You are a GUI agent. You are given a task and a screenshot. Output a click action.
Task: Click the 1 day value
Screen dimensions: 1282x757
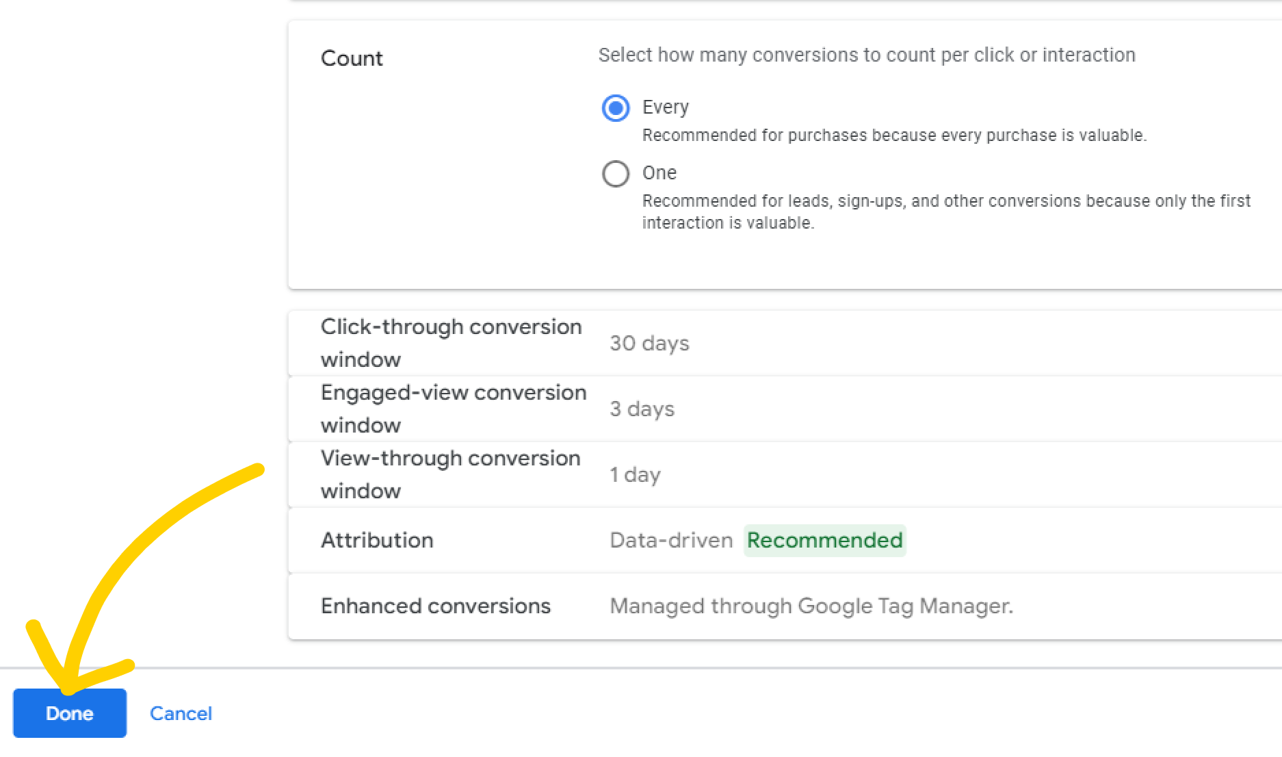[635, 474]
